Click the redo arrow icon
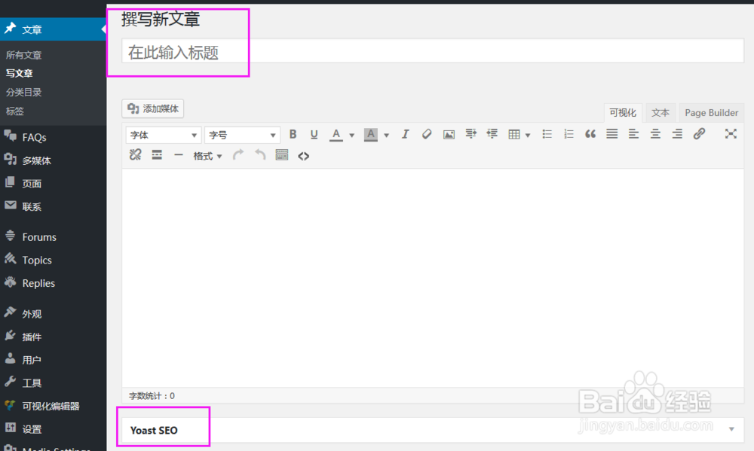 [x=238, y=154]
